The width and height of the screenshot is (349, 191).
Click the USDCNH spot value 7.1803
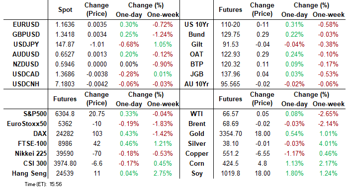65,84
